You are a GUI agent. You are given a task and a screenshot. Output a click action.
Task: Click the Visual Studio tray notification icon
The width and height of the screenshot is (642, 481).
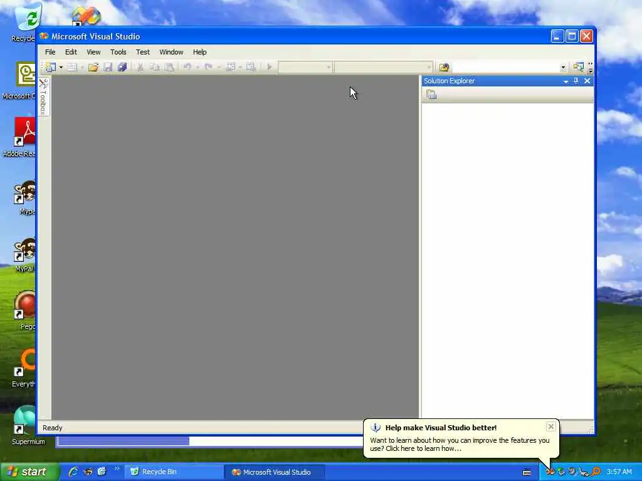point(550,472)
